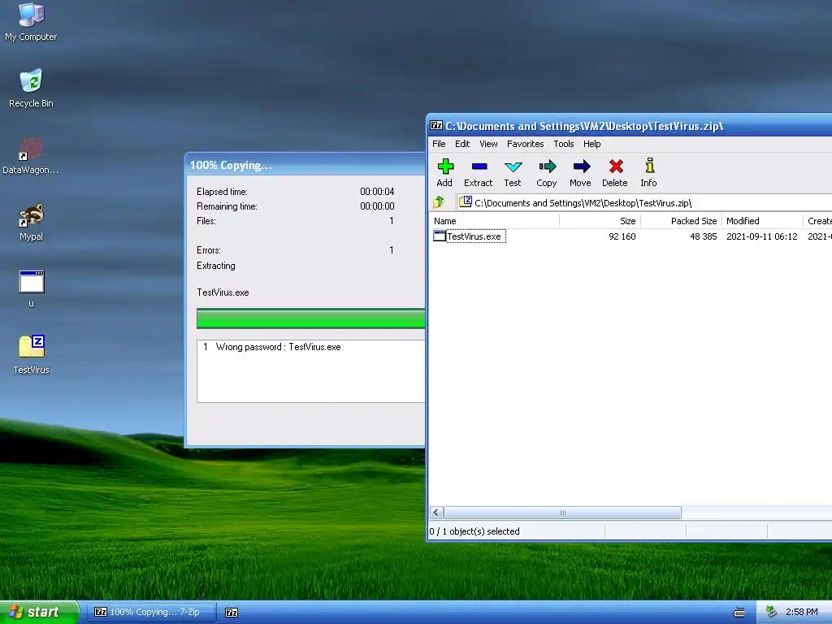Switch to second 7z taskbar button
The image size is (832, 624).
pyautogui.click(x=232, y=613)
